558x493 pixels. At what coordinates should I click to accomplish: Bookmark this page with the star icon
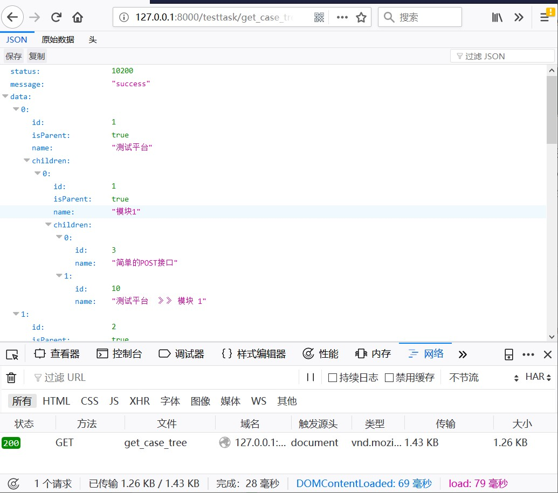[x=361, y=17]
